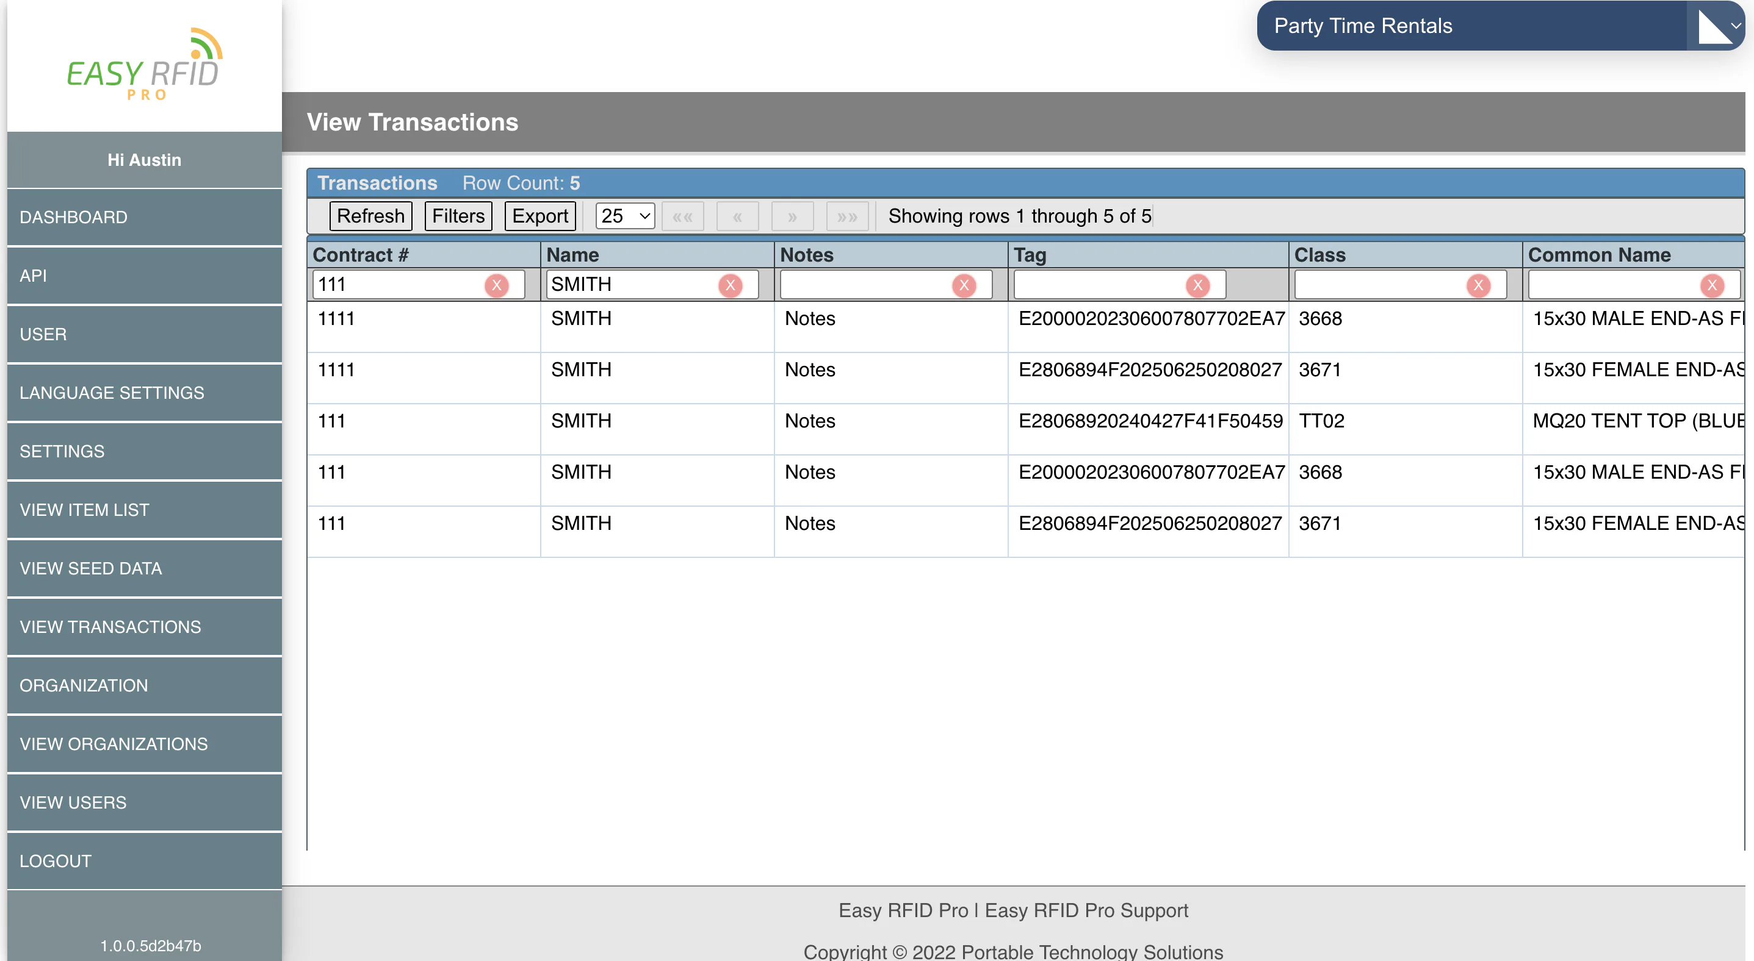
Task: Go to the previous page of transactions
Action: [737, 216]
